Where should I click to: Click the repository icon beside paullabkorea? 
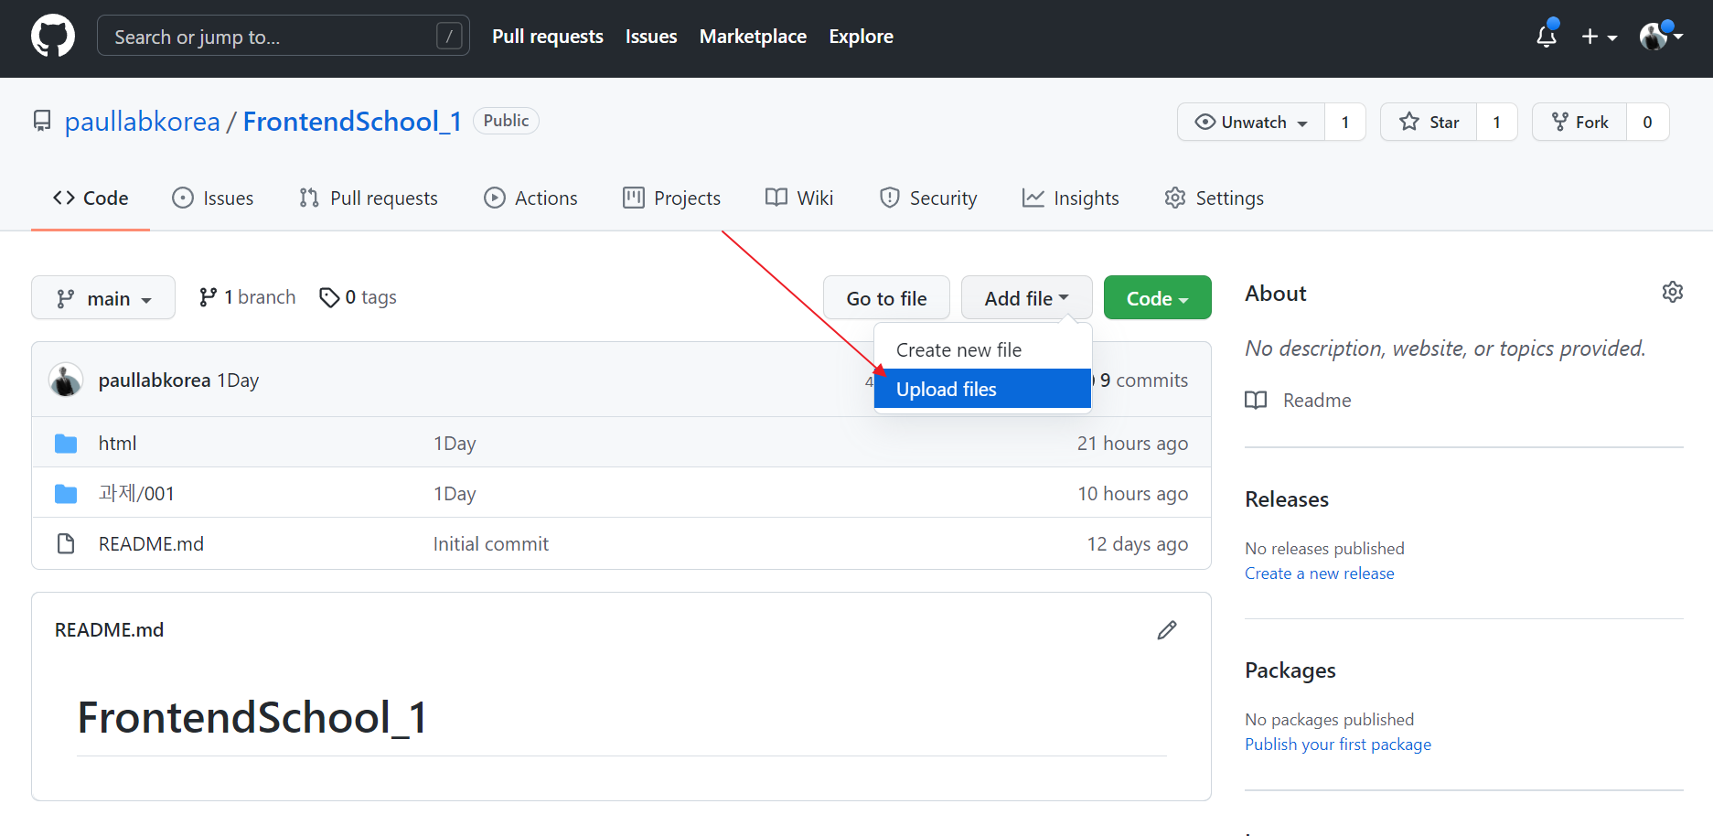coord(42,122)
